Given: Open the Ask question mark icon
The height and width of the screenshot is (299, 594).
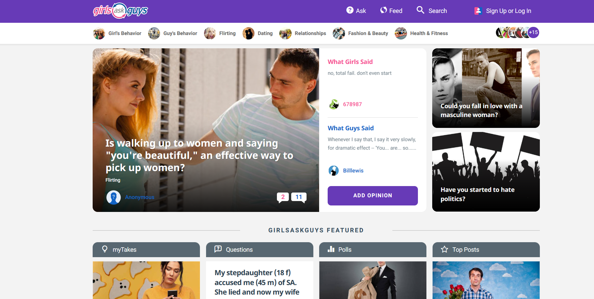Looking at the screenshot, I should (350, 10).
